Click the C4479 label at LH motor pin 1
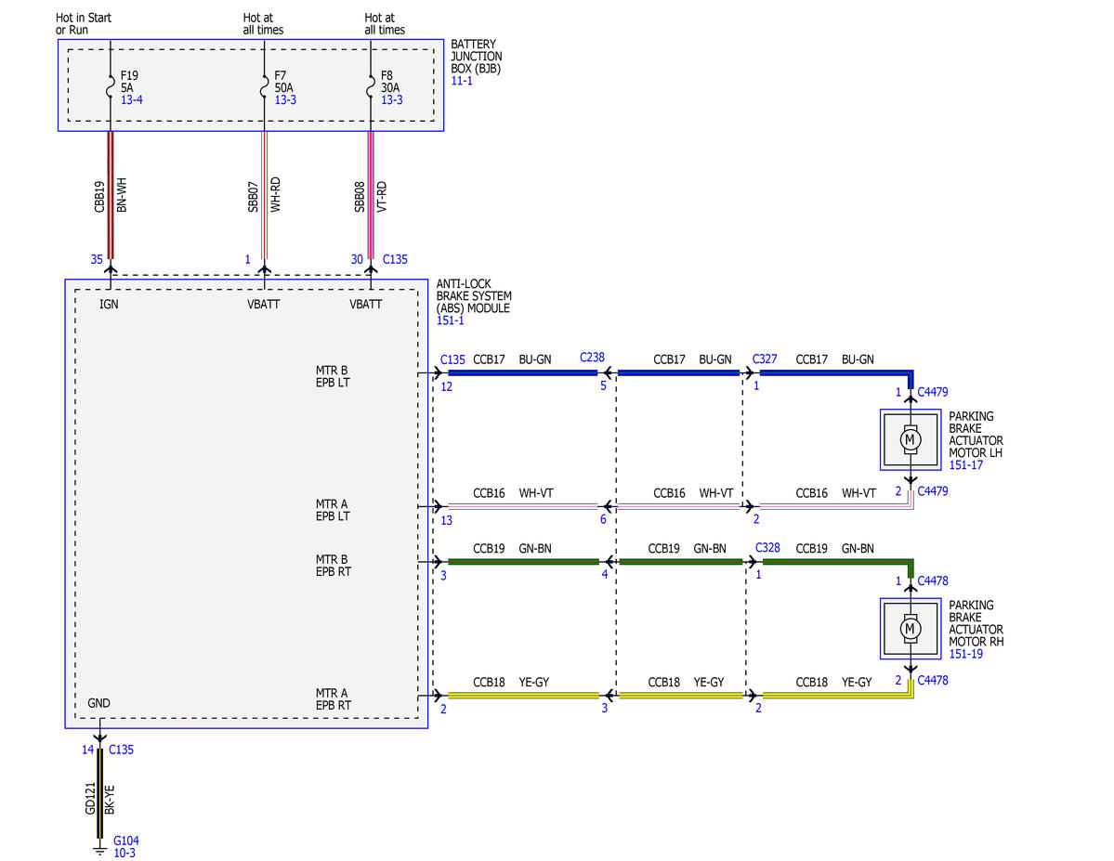This screenshot has height=861, width=1114. (932, 392)
